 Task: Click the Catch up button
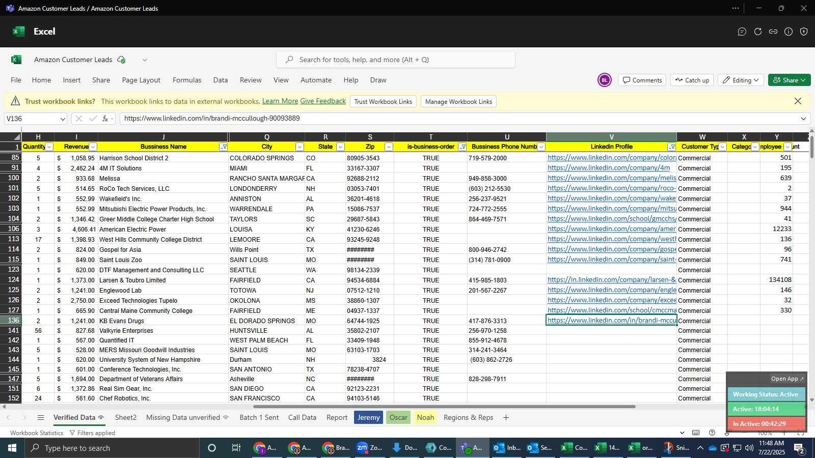click(x=692, y=80)
